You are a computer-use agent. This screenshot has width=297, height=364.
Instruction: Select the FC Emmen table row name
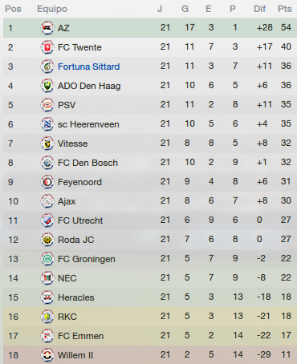(81, 336)
